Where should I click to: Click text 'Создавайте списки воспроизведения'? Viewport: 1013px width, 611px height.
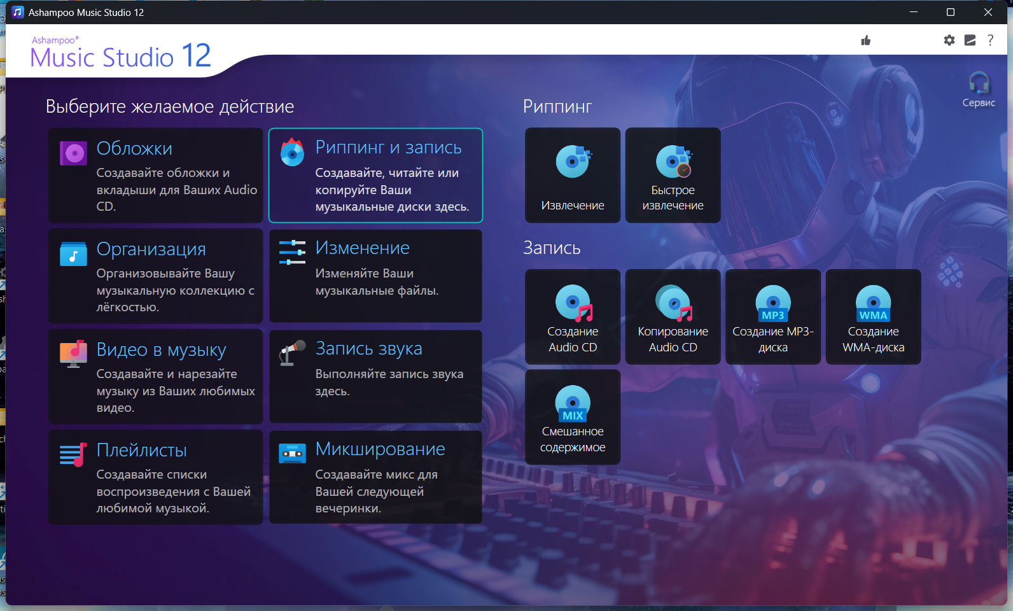coord(174,491)
